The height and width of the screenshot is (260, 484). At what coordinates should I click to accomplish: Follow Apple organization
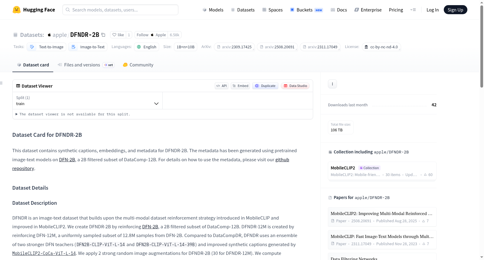[x=151, y=35]
